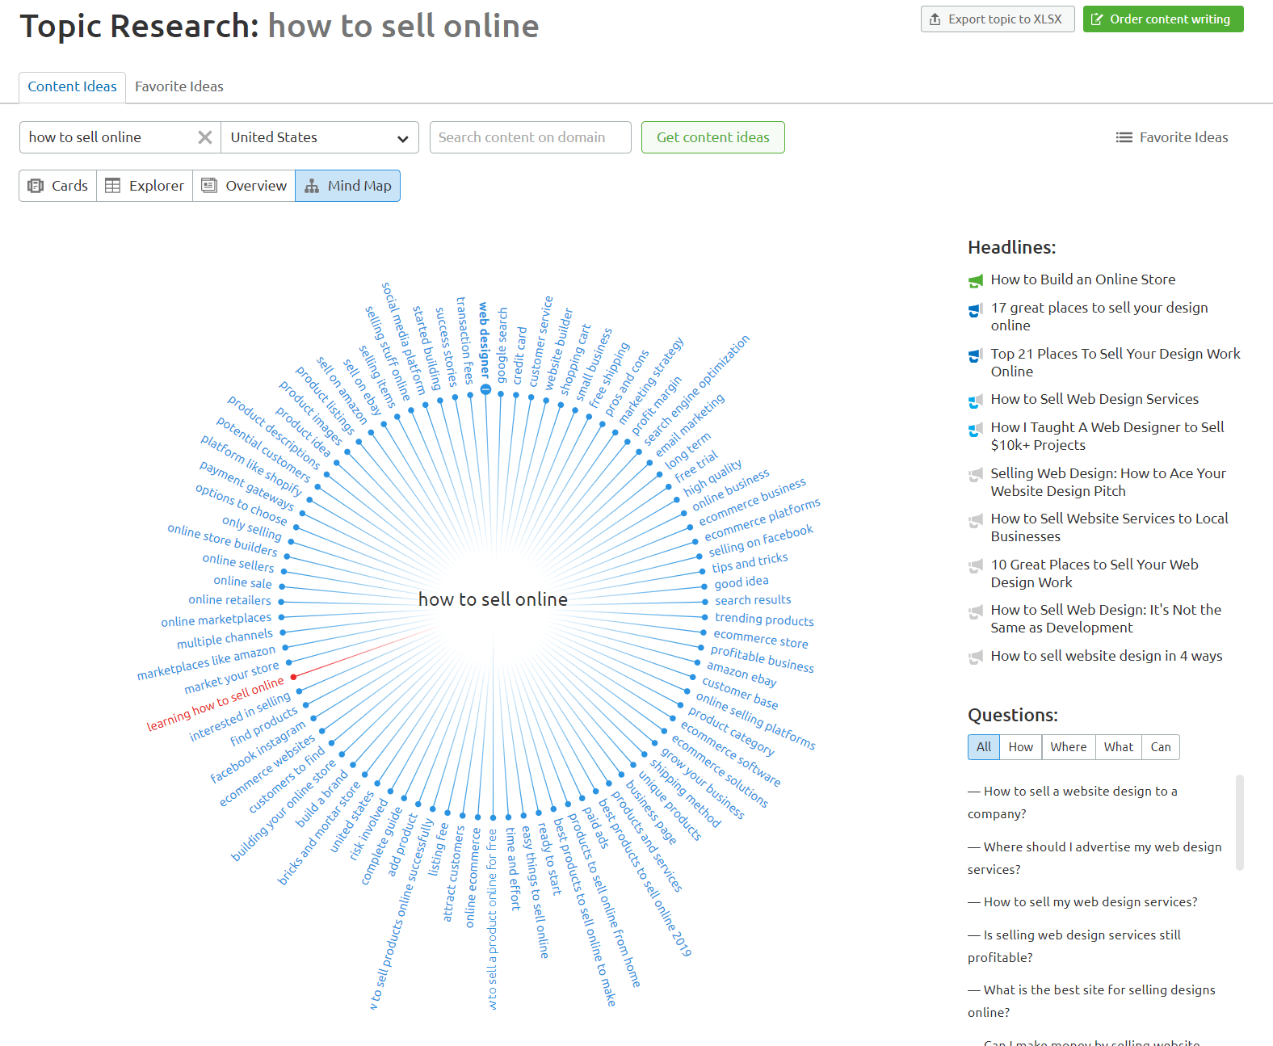Select the 'profitable business' mind map node
Screen dimensions: 1273x1046
pyautogui.click(x=762, y=659)
